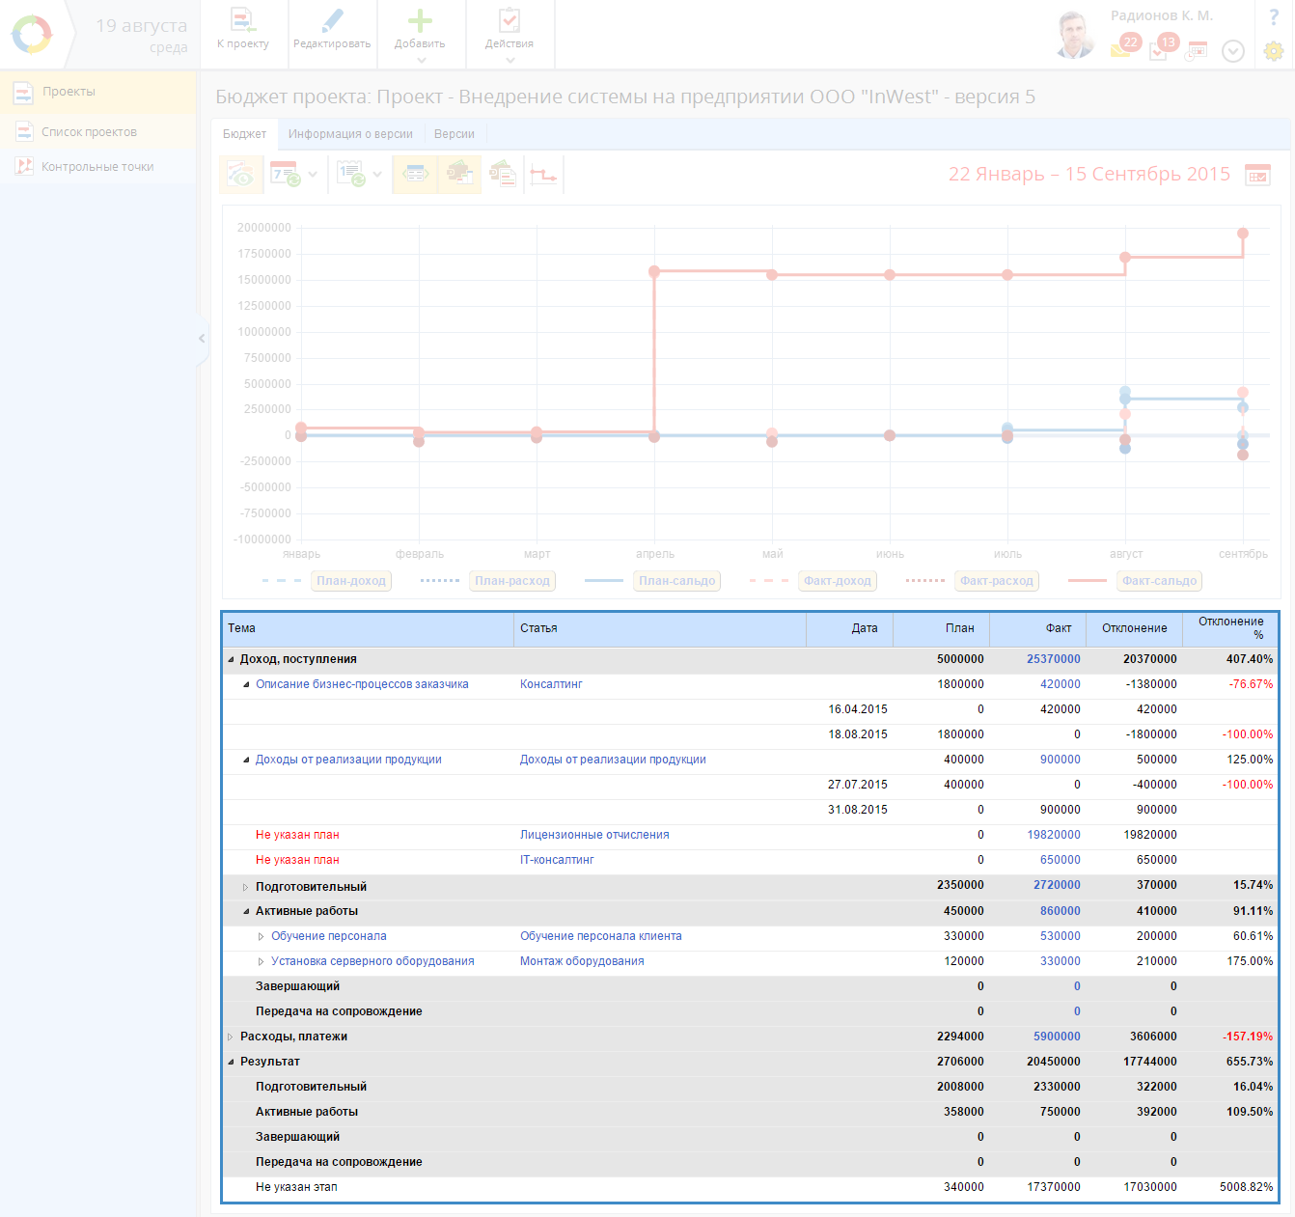This screenshot has height=1217, width=1295.
Task: Click the messages envelope icon with badge 22
Action: tap(1122, 48)
